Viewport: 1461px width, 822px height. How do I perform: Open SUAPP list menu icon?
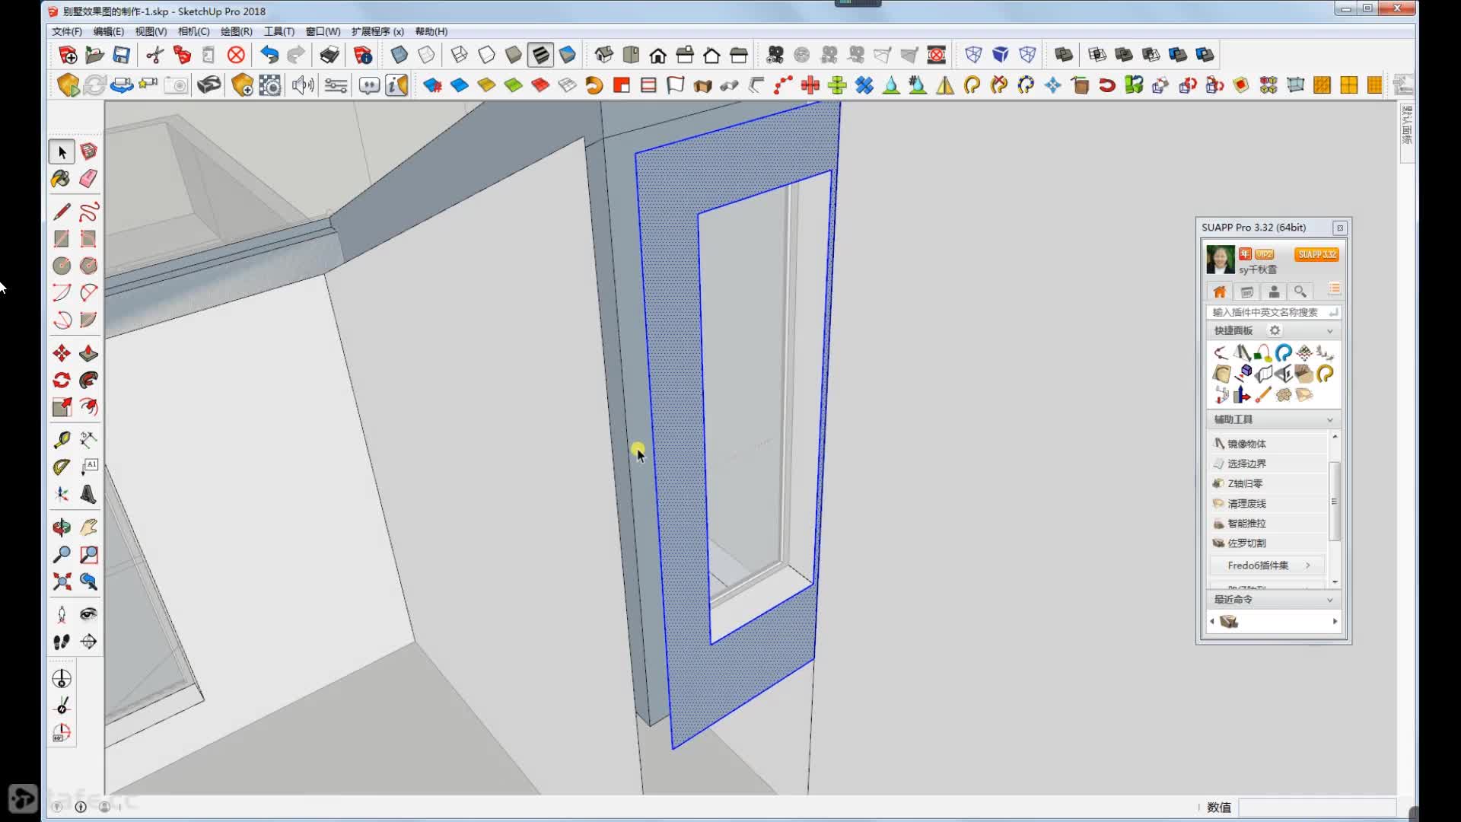pos(1334,289)
